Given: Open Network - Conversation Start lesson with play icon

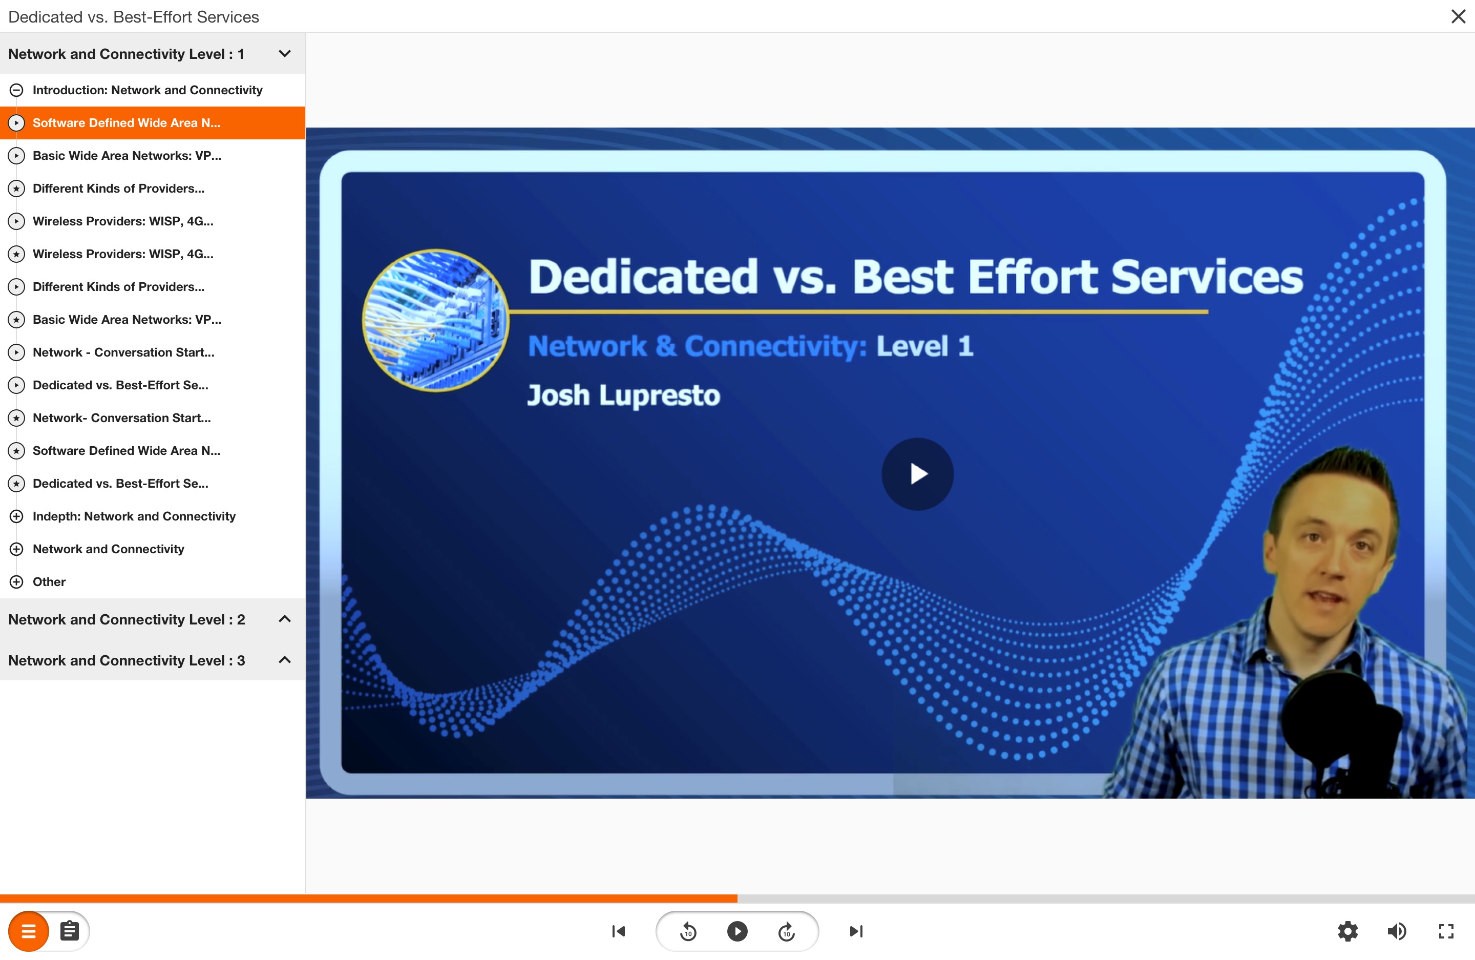Looking at the screenshot, I should pos(153,352).
